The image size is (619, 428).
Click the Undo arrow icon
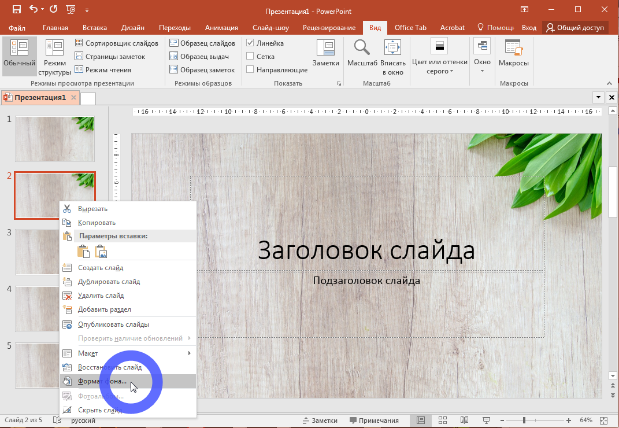33,10
